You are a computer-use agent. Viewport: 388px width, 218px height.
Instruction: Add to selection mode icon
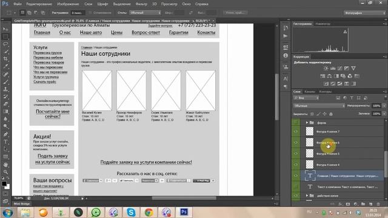29,13
